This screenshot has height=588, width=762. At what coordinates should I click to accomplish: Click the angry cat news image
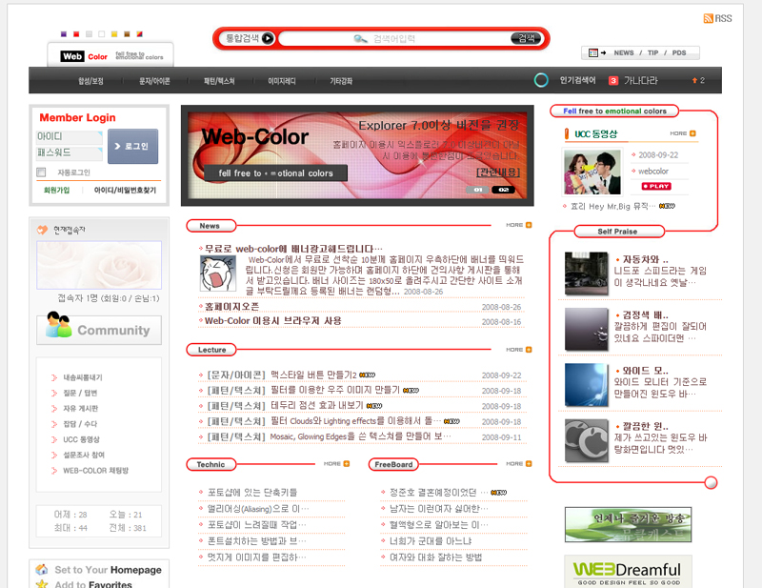coord(218,274)
